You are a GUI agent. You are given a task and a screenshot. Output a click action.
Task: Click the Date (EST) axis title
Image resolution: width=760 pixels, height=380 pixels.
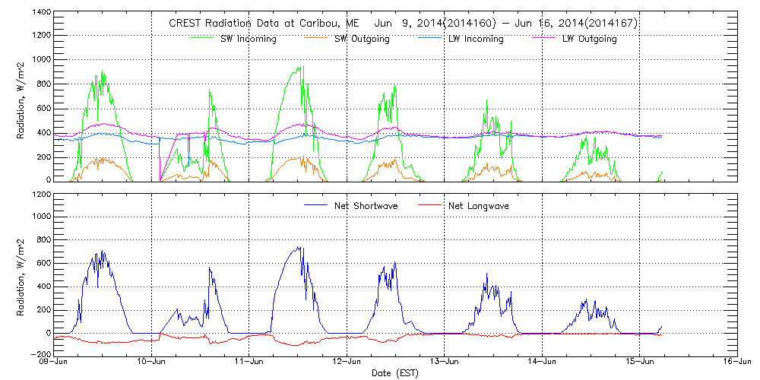[395, 373]
